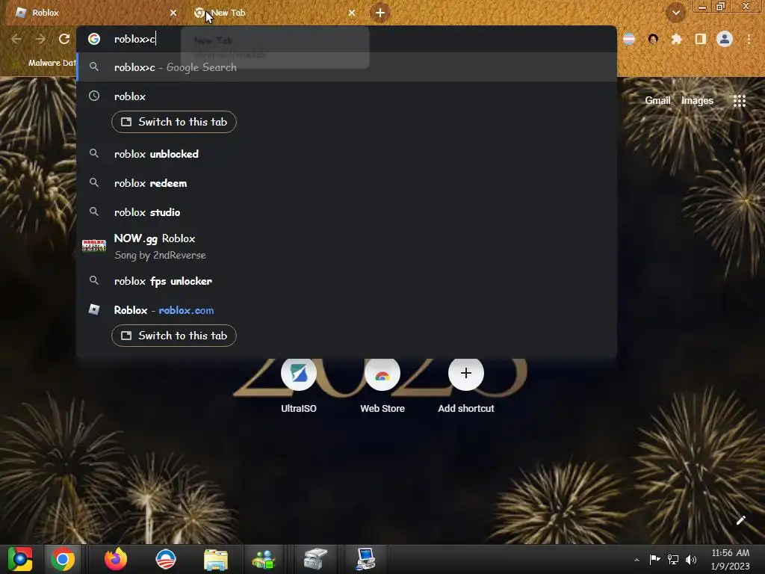Go back with the back arrow
765x574 pixels.
point(16,39)
